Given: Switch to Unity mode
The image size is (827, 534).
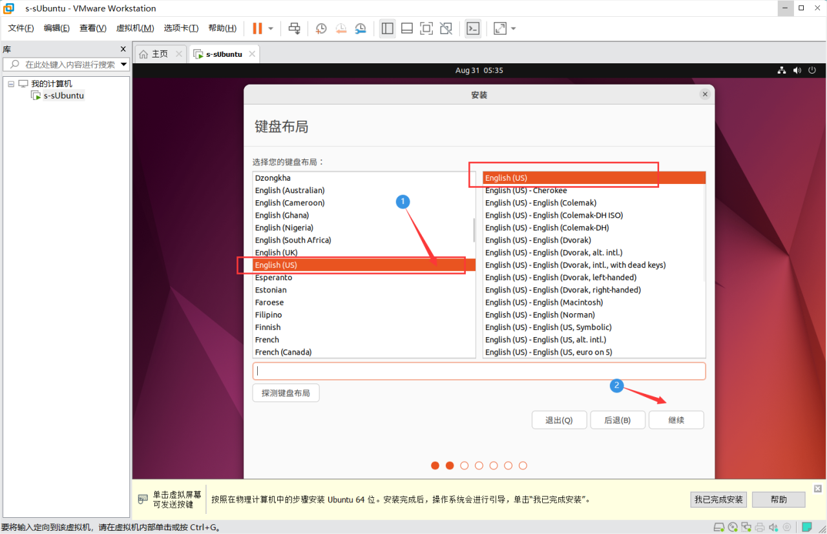Looking at the screenshot, I should [x=446, y=28].
